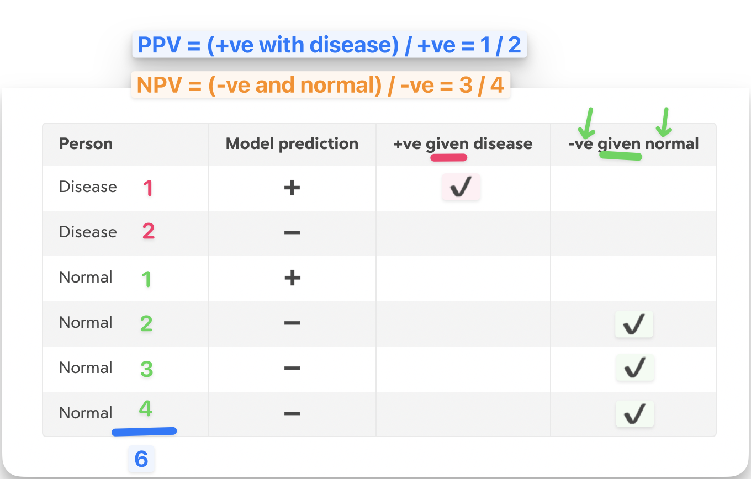This screenshot has width=751, height=479.
Task: Click the checkmark in Normal 2 row
Action: pyautogui.click(x=634, y=324)
